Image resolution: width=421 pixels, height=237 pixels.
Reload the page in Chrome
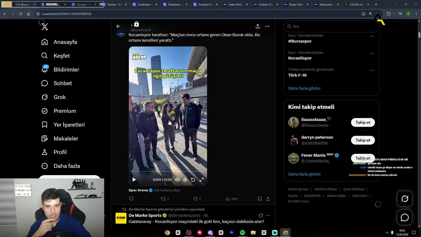tap(20, 14)
